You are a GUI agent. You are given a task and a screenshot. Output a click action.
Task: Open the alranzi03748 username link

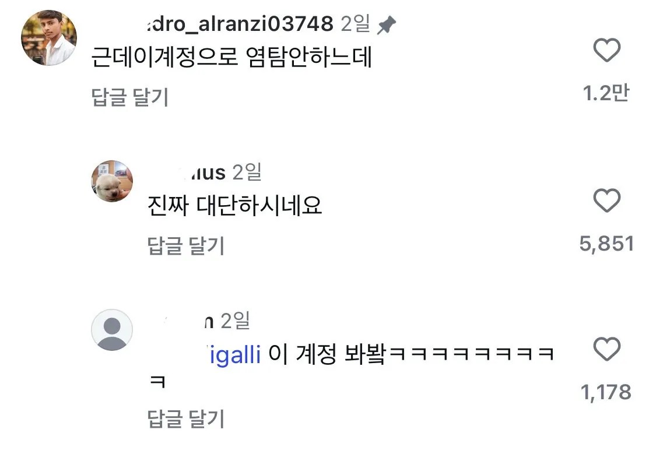pyautogui.click(x=239, y=24)
